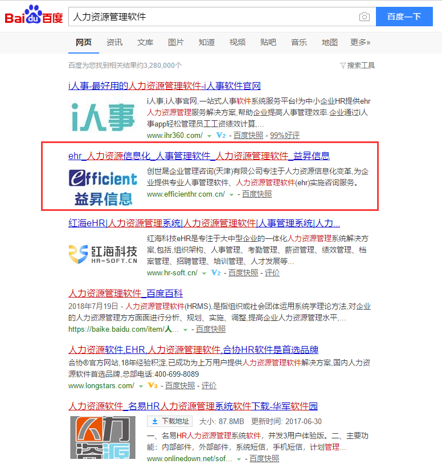The width and height of the screenshot is (442, 472).
Task: Click URL text www.efficienthr.com.cn/
Action: coord(186,194)
